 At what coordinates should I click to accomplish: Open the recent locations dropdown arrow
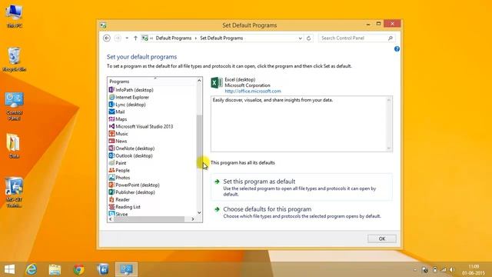[x=127, y=38]
